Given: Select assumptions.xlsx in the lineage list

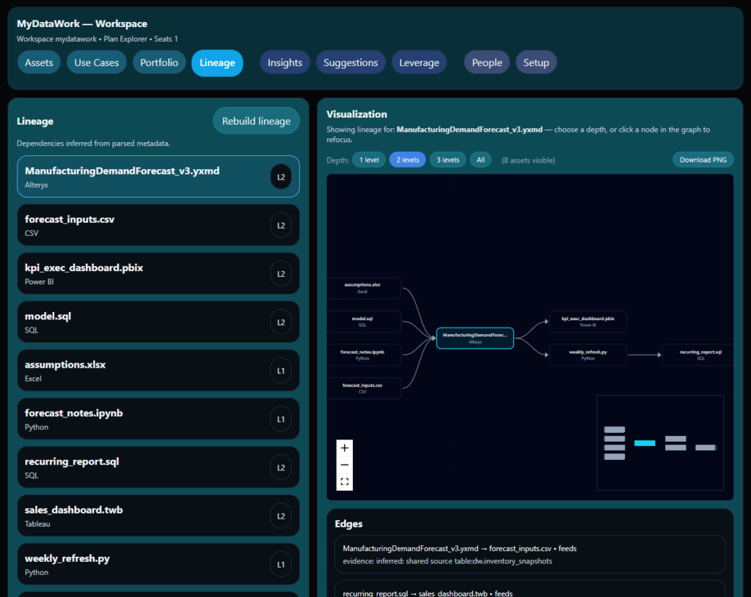Looking at the screenshot, I should 158,371.
